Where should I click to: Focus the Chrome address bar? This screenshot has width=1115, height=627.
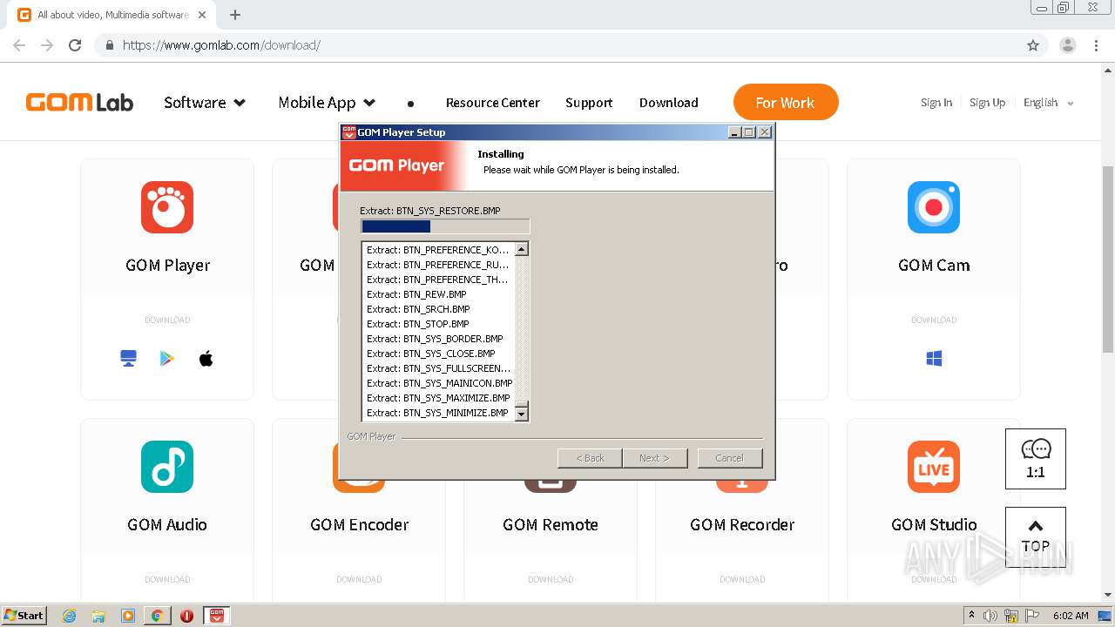point(557,45)
